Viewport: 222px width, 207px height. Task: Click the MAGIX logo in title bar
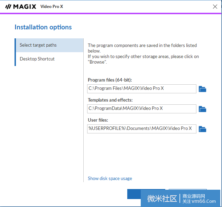[x=21, y=7]
